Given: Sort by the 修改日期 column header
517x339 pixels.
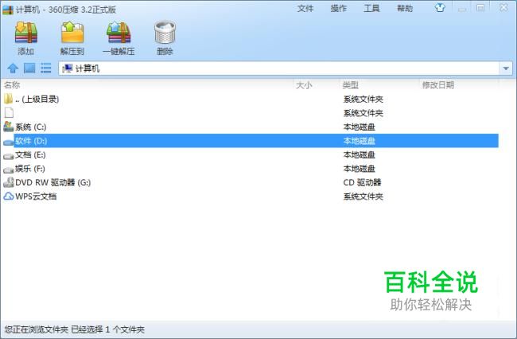Looking at the screenshot, I should pyautogui.click(x=438, y=85).
